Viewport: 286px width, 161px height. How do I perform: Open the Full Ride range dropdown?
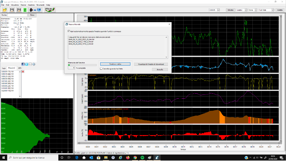coord(273,10)
